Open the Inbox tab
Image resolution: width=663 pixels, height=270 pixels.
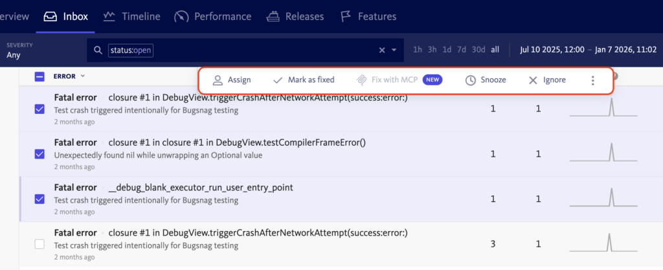(x=65, y=16)
